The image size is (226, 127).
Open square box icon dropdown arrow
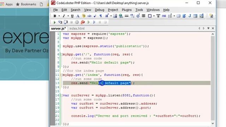click(154, 16)
